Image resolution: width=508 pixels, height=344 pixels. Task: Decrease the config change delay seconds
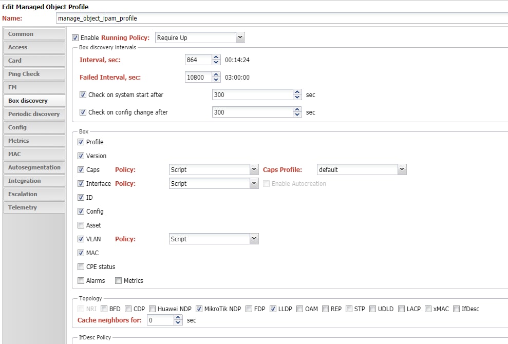[x=297, y=114]
